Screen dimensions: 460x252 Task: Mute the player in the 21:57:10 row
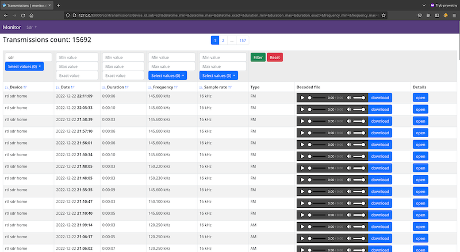point(348,133)
